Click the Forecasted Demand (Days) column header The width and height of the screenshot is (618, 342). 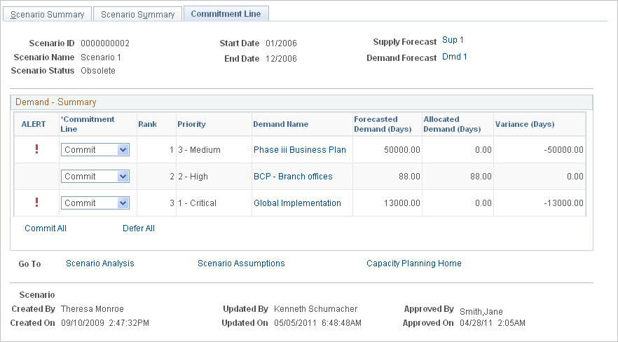click(x=383, y=124)
